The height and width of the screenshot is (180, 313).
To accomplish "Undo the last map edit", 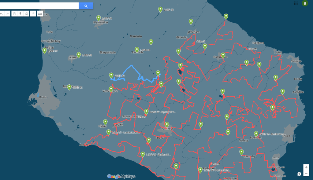I will click(2, 14).
